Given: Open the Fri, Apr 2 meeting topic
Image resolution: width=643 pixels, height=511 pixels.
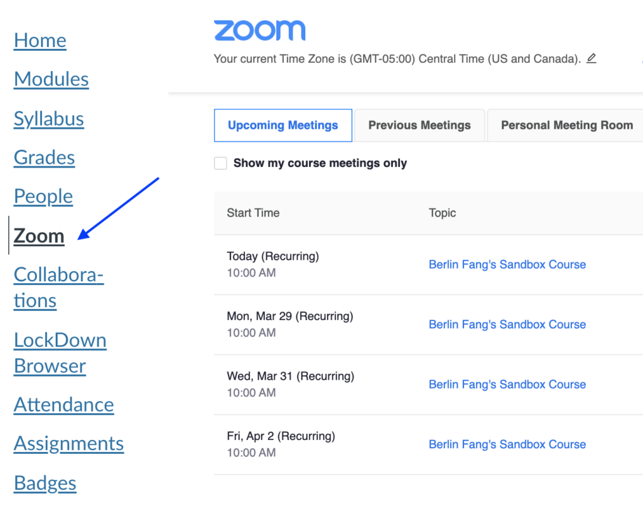Looking at the screenshot, I should coord(507,444).
